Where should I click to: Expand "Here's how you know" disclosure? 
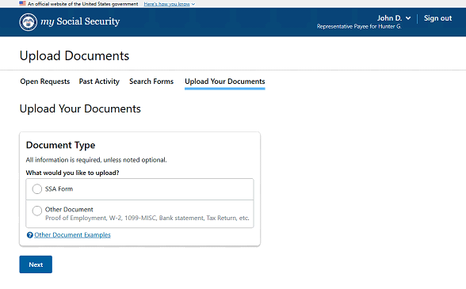[169, 4]
